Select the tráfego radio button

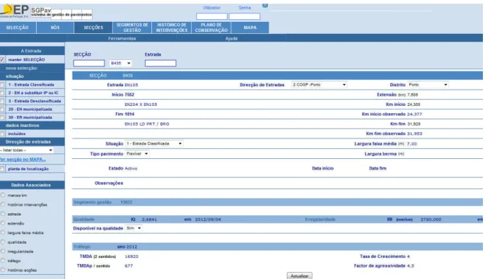pos(3,261)
